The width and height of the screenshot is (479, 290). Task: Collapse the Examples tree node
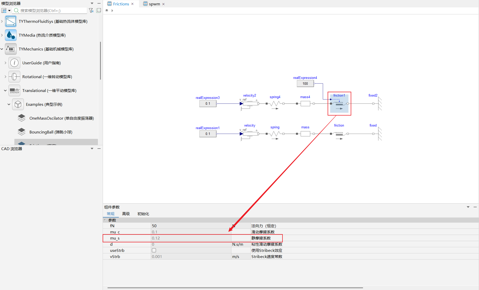9,104
